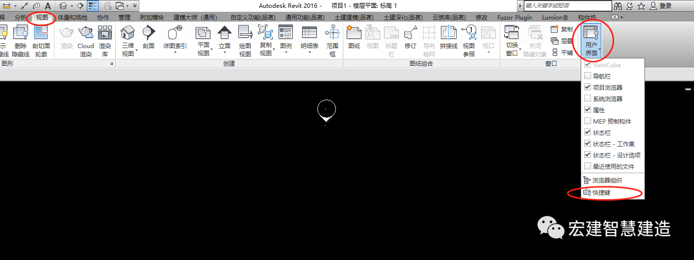
Task: Expand the 立面 dropdown arrow
Action: (225, 51)
